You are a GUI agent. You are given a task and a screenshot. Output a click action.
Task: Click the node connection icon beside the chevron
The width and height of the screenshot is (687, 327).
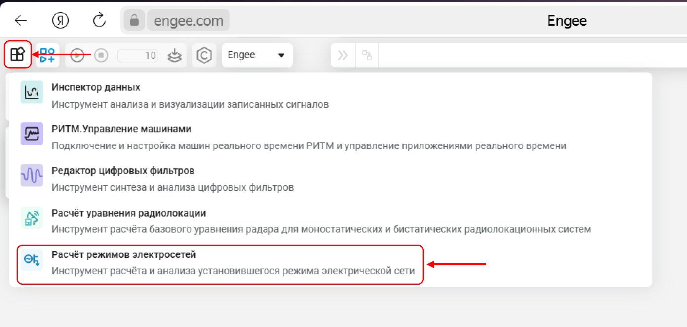(366, 55)
